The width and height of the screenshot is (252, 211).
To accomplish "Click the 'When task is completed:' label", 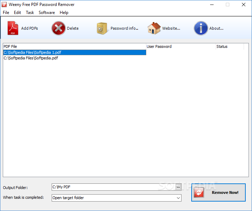I will [x=23, y=197].
